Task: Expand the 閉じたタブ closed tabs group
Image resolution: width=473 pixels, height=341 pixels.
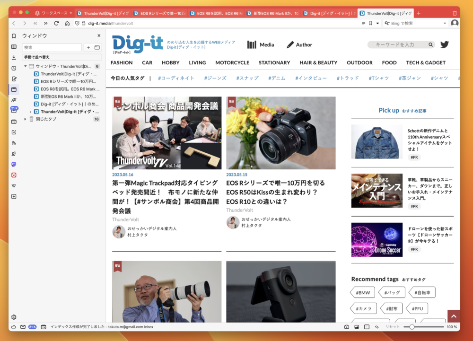Action: pyautogui.click(x=26, y=119)
